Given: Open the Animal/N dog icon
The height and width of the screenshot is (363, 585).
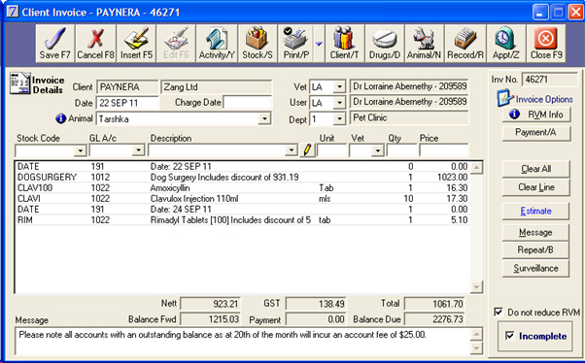Looking at the screenshot, I should point(425,44).
